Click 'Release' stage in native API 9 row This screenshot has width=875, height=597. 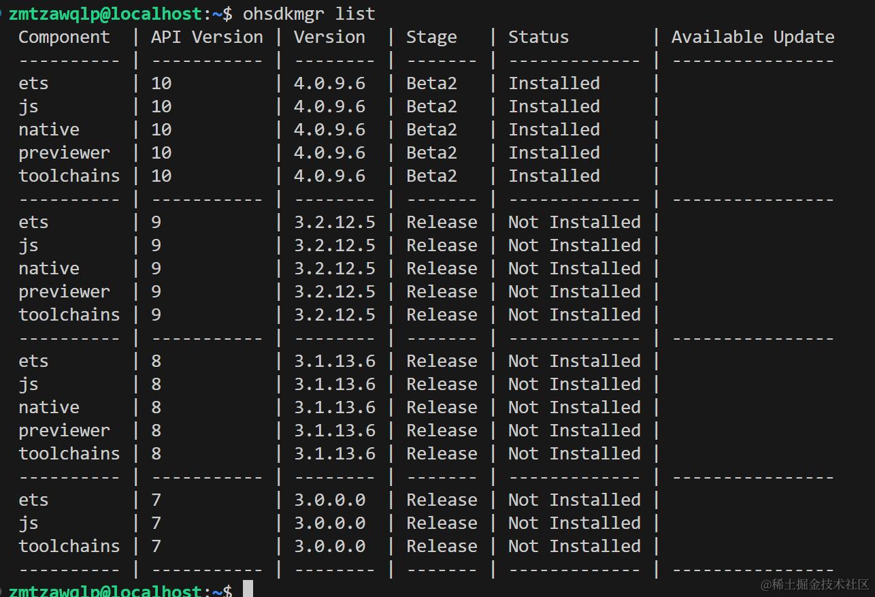(x=442, y=269)
